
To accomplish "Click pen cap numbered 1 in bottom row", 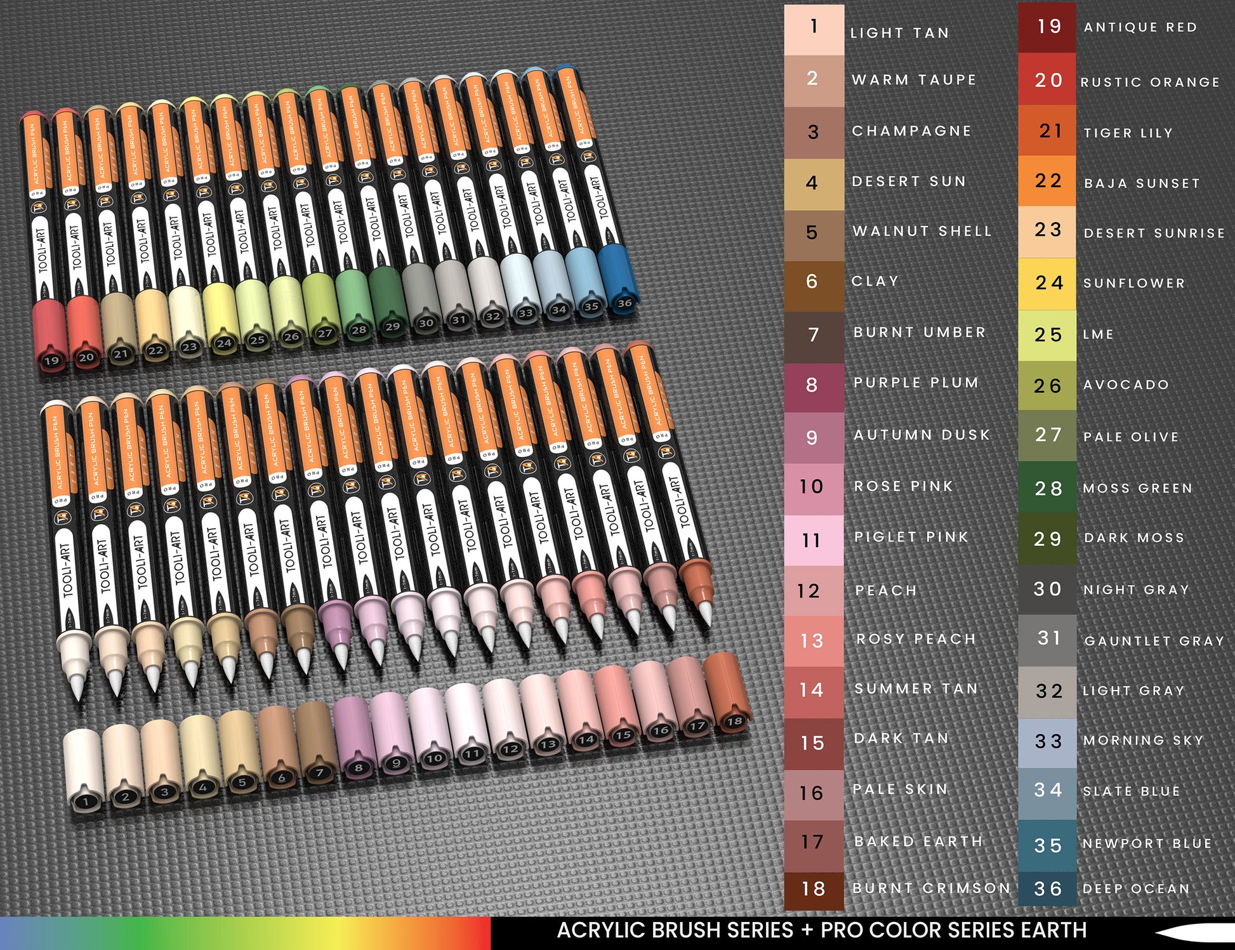I will [83, 771].
